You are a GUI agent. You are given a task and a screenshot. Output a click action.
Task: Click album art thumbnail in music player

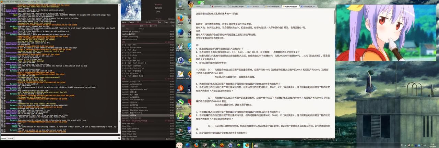pyautogui.click(x=131, y=10)
